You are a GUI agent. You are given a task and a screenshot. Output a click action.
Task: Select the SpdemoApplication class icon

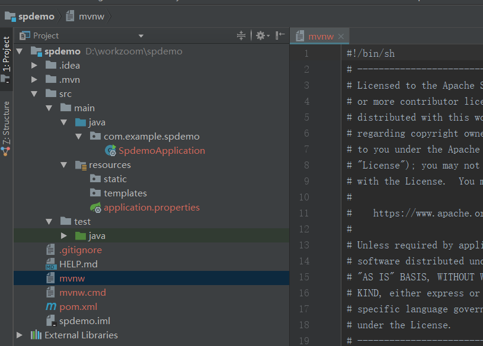pos(110,150)
